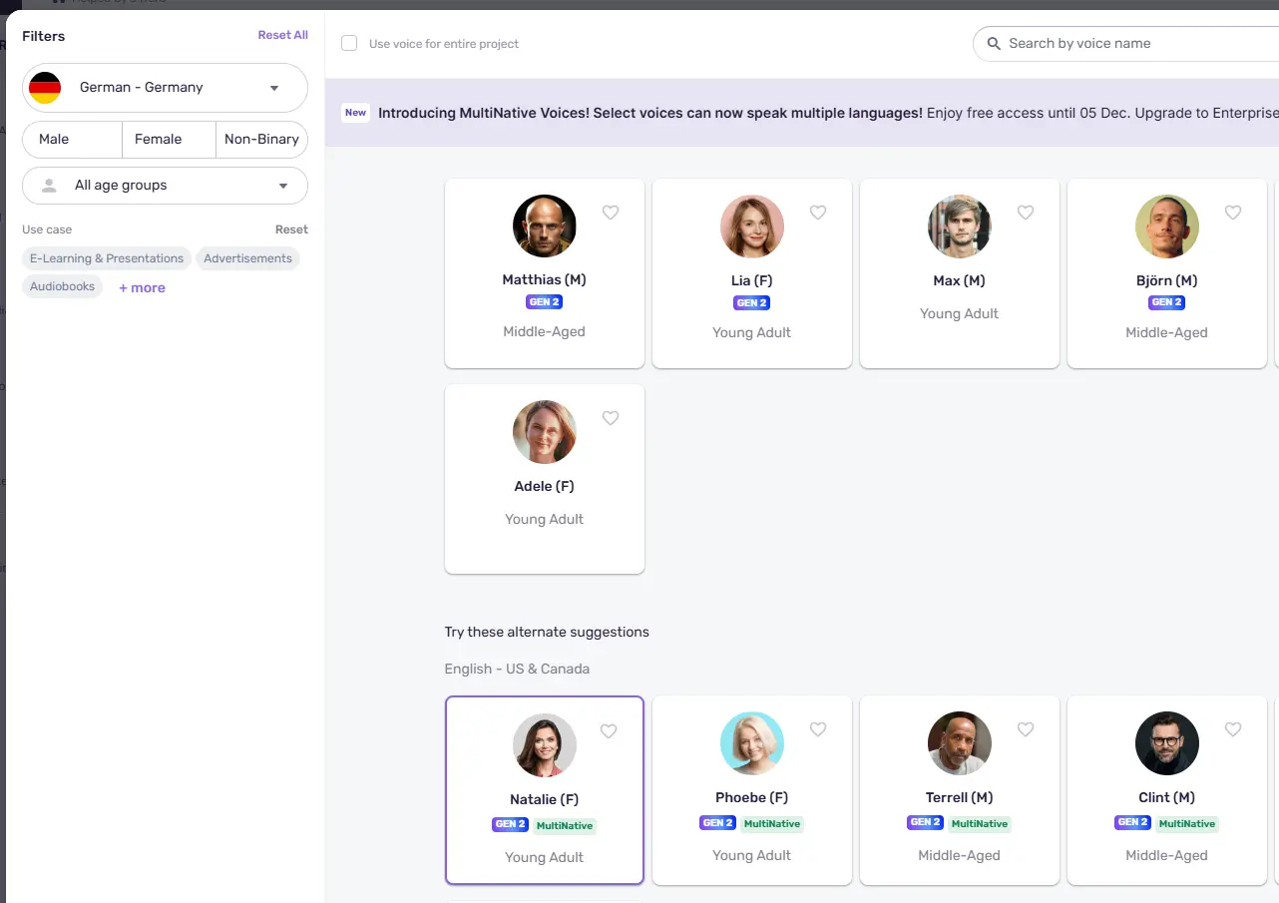The height and width of the screenshot is (903, 1279).
Task: Select Matthias voice avatar
Action: click(x=545, y=226)
